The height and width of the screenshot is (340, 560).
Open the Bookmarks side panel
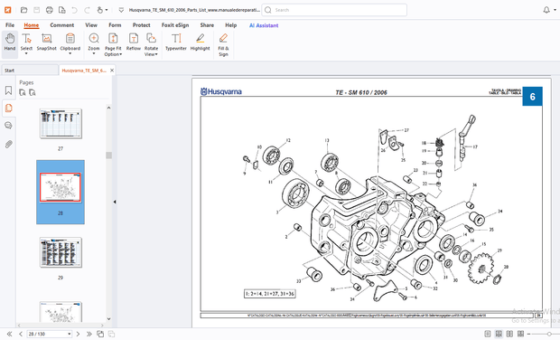pos(8,90)
